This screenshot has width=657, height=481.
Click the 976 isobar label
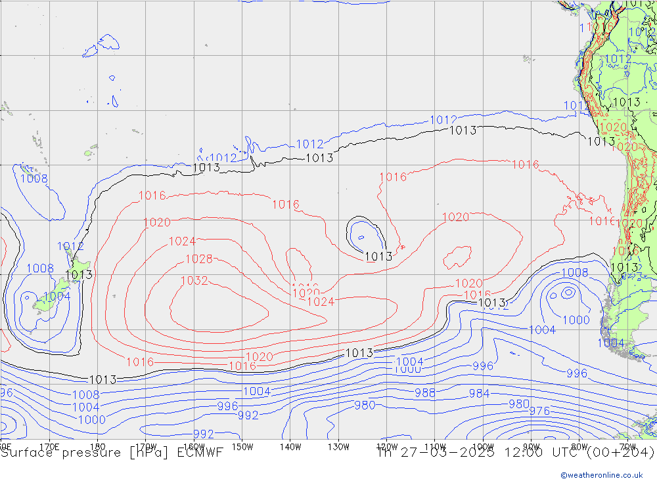pyautogui.click(x=539, y=411)
